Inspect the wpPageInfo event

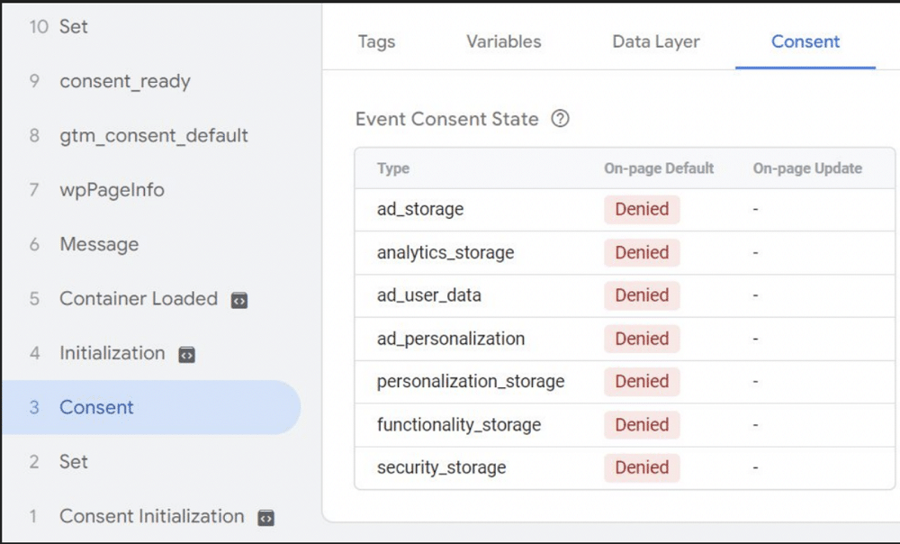click(113, 190)
